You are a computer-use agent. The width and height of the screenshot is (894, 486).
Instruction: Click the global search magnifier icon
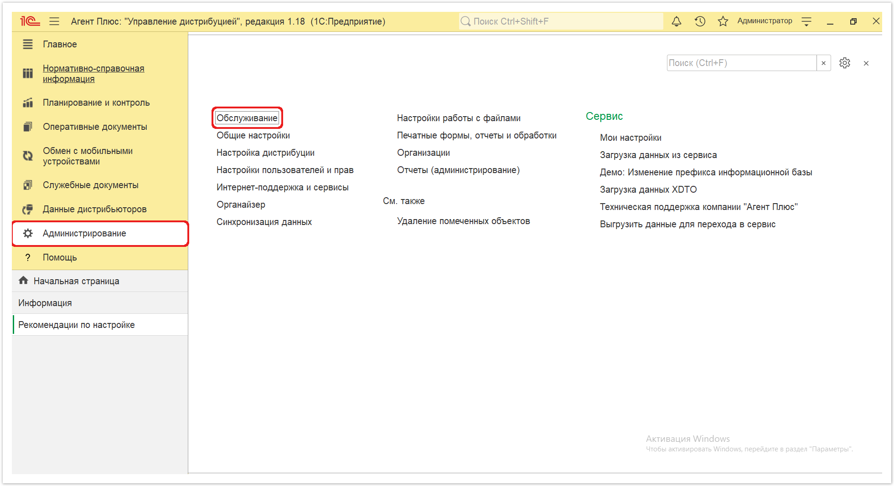point(465,21)
